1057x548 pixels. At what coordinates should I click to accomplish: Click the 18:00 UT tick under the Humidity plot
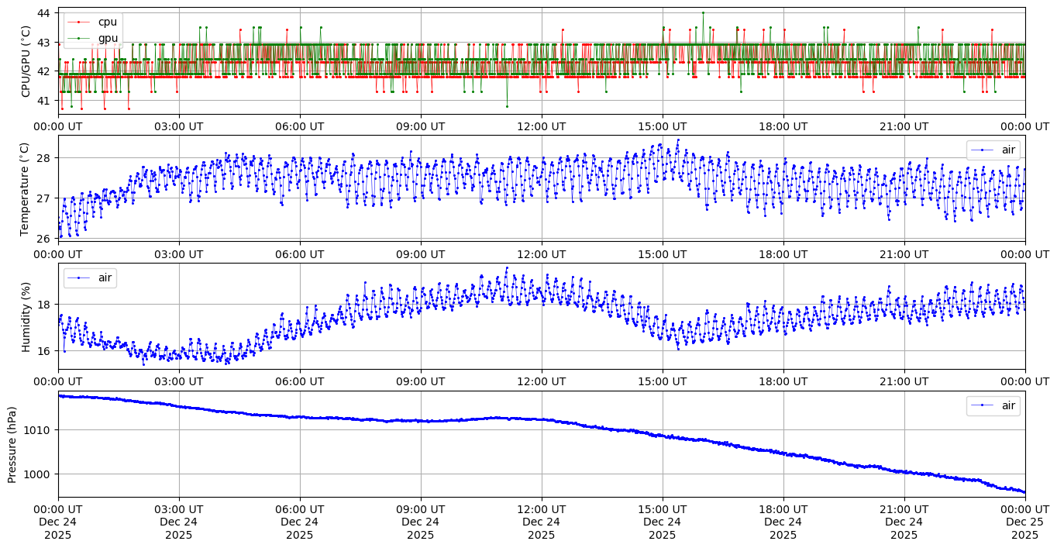(x=783, y=381)
